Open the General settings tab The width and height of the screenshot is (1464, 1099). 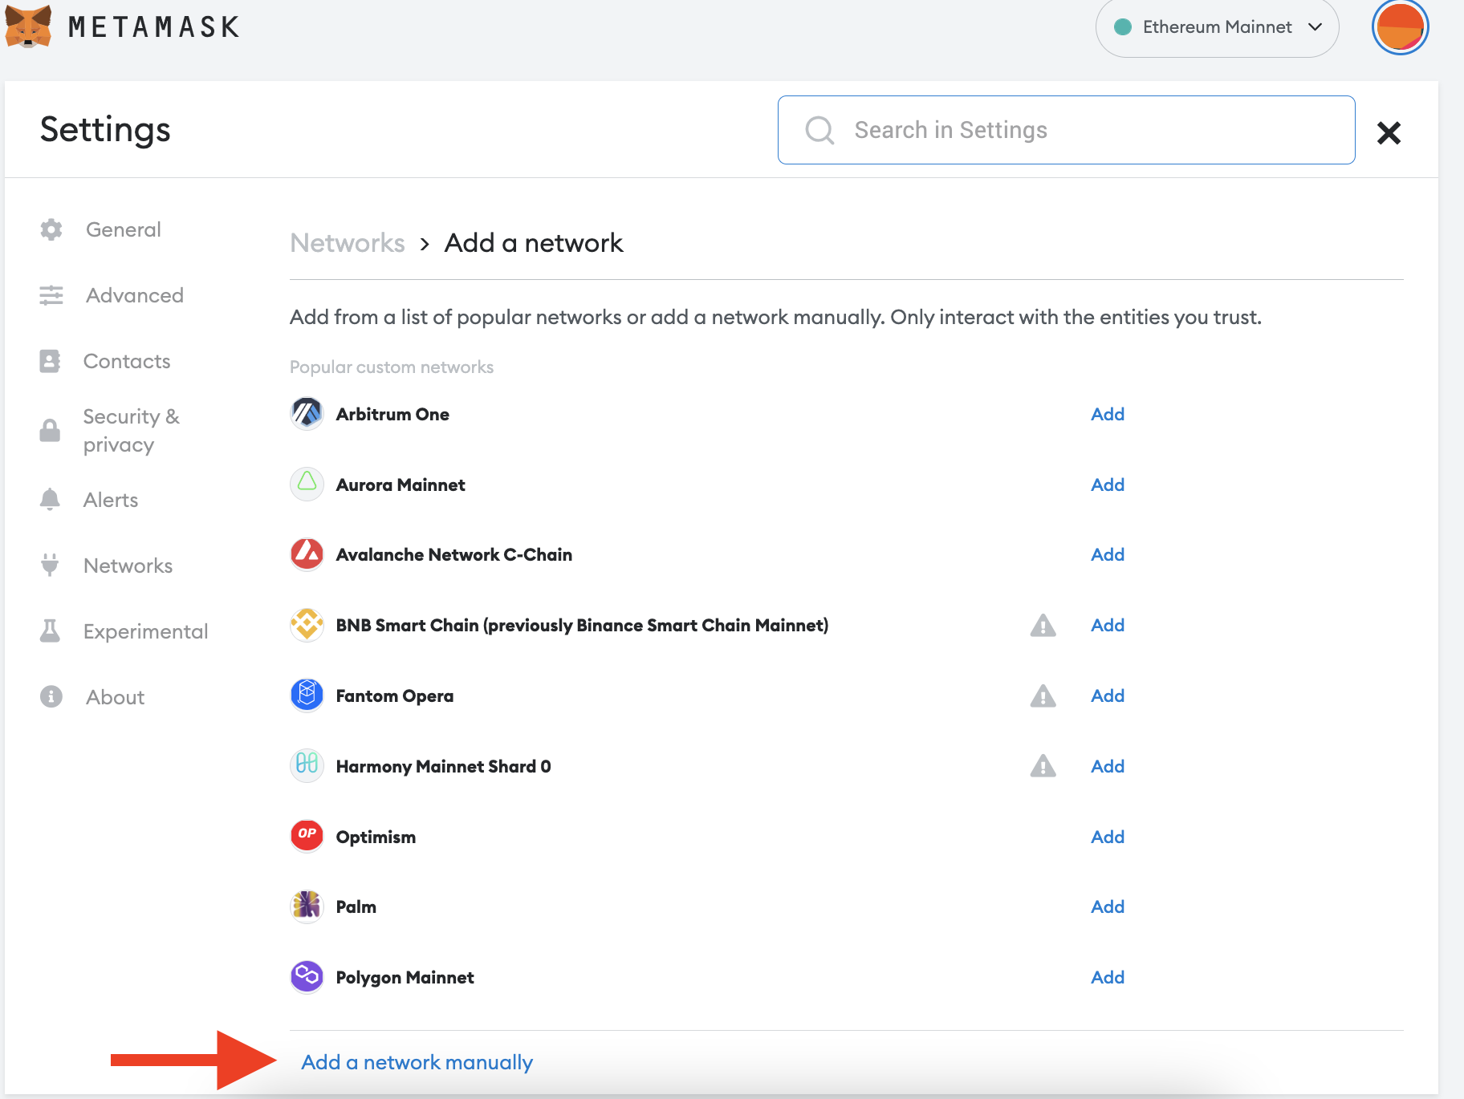(x=123, y=229)
